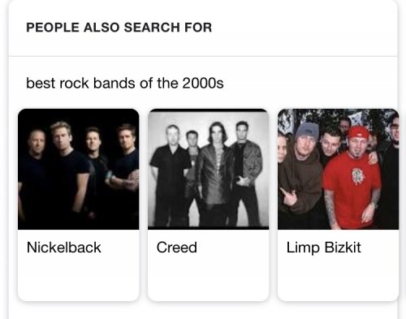Image resolution: width=406 pixels, height=319 pixels.
Task: Click the red cap in Limp Bizkit photo
Action: (x=358, y=133)
